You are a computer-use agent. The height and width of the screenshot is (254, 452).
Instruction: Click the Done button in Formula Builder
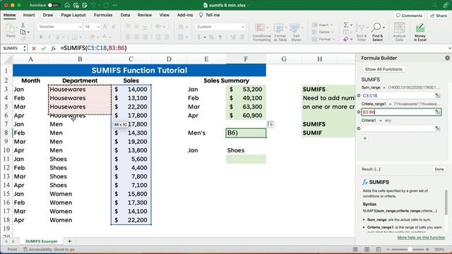(439, 169)
